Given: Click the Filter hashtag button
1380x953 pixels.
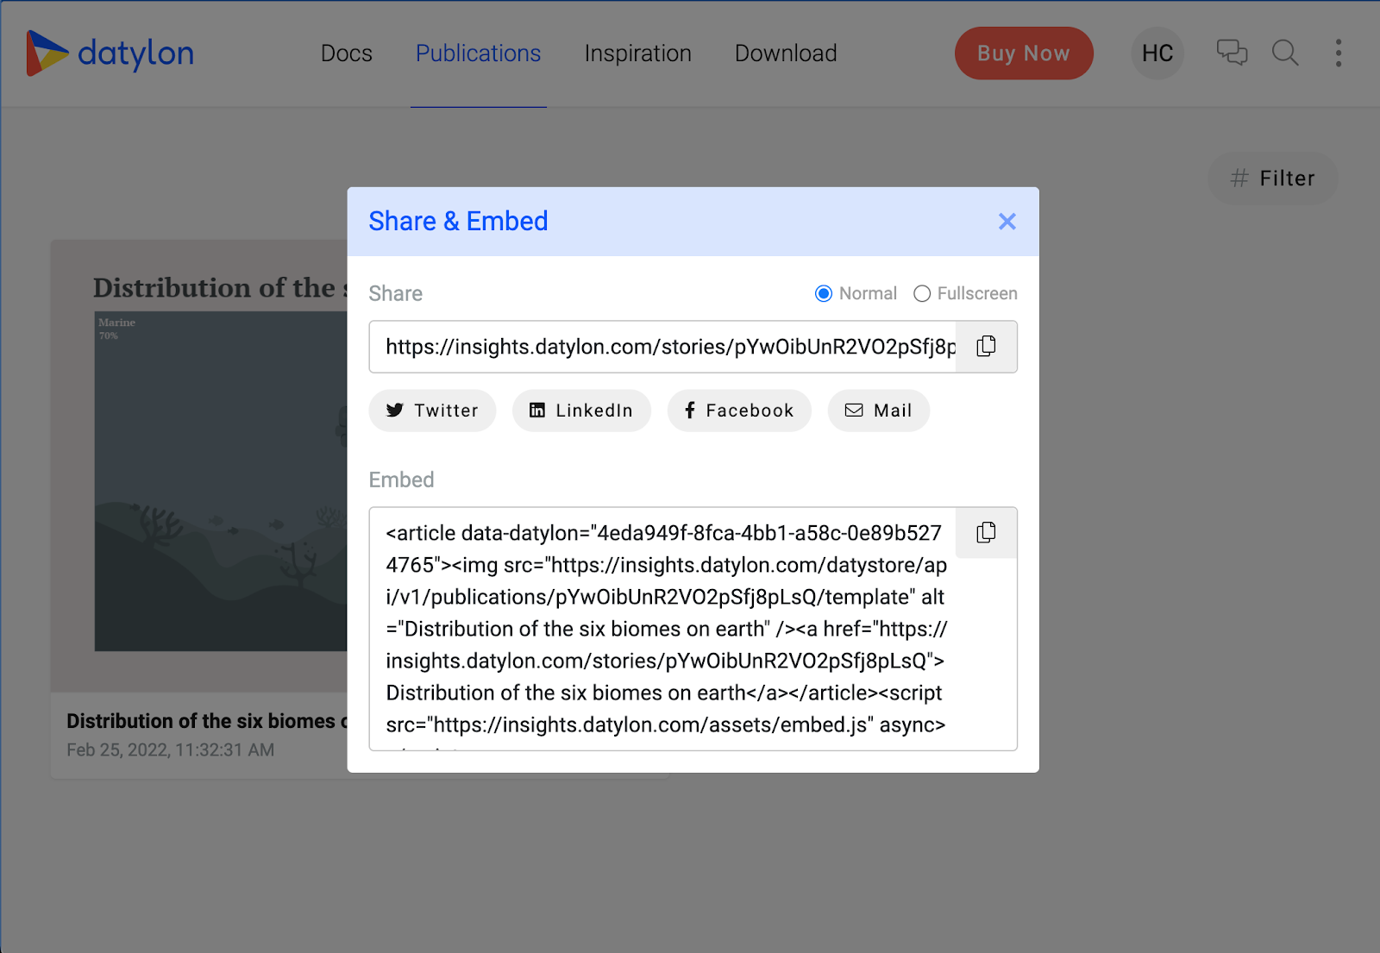Looking at the screenshot, I should [x=1273, y=179].
